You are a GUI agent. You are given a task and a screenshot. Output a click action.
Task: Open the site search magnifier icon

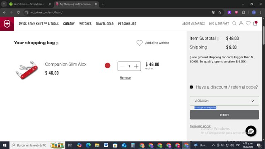234,23
